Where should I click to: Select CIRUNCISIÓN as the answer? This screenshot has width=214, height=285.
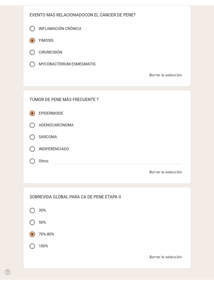pos(32,52)
